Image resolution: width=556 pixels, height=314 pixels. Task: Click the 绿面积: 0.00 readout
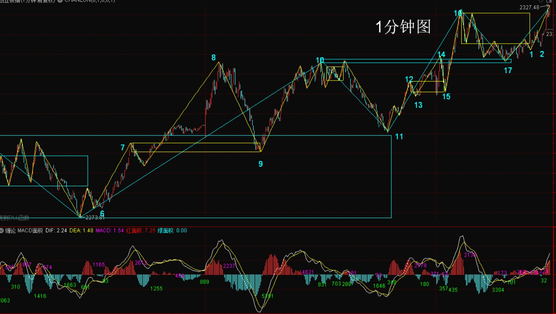[x=172, y=231]
